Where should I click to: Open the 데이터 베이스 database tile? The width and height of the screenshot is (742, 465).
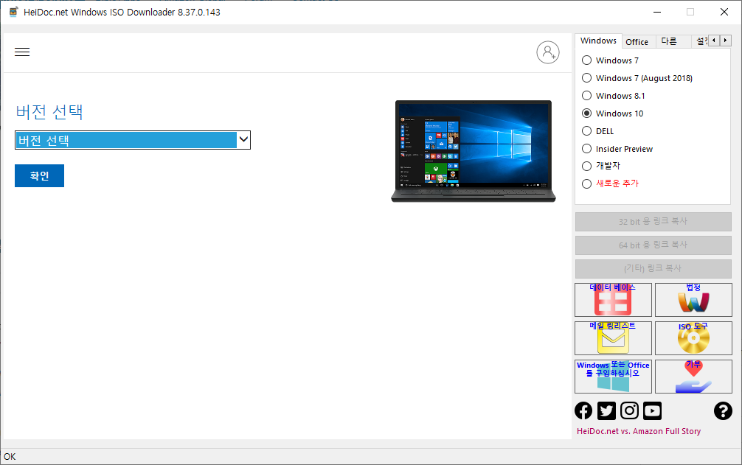click(613, 300)
